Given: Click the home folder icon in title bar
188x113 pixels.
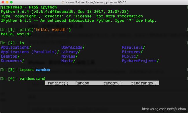Looking at the screenshot, I should click(x=63, y=2).
